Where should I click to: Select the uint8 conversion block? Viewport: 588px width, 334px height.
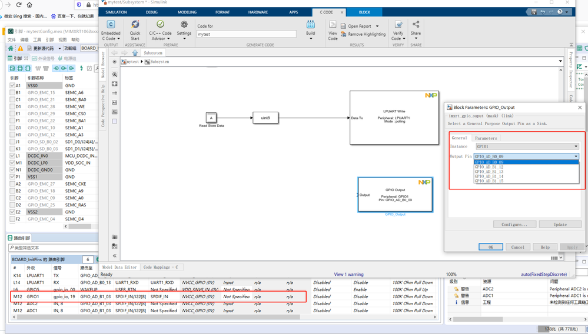pyautogui.click(x=265, y=118)
